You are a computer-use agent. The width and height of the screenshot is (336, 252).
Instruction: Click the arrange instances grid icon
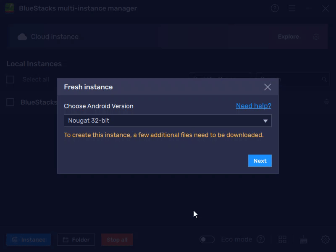click(282, 239)
